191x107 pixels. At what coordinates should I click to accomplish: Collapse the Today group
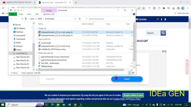[37, 29]
